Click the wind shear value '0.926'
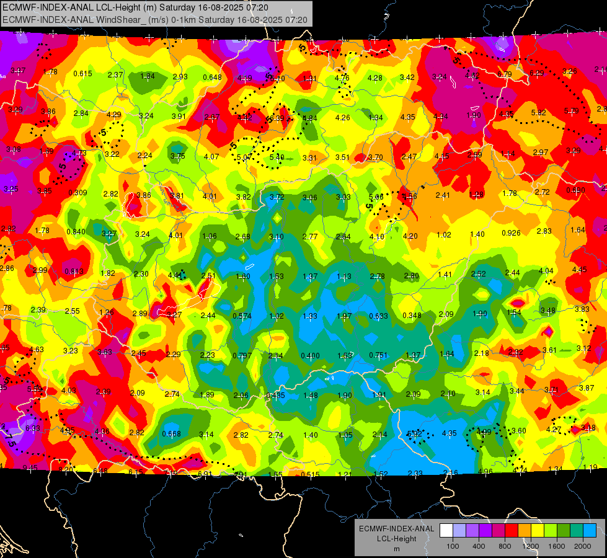The height and width of the screenshot is (558, 607). pyautogui.click(x=511, y=232)
